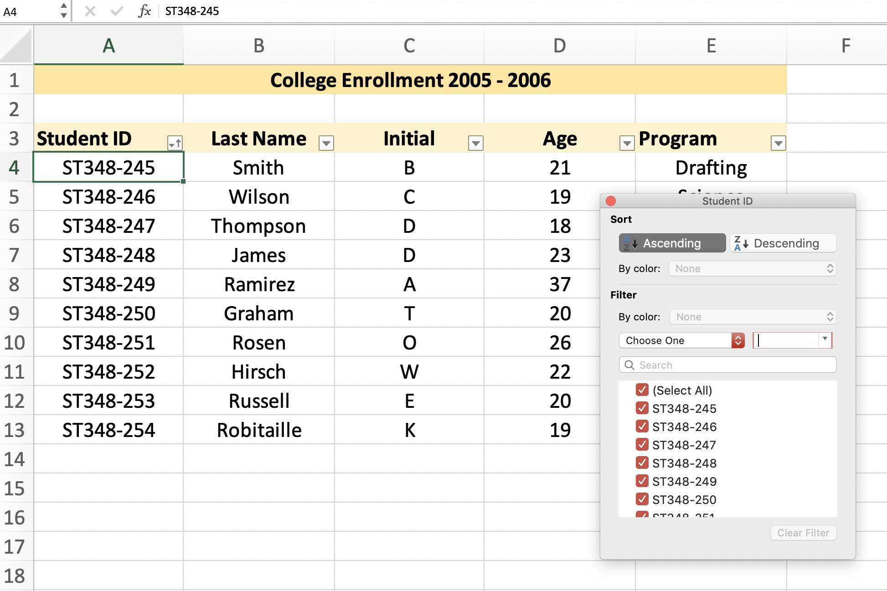
Task: Select cell containing Graham
Action: 259,313
